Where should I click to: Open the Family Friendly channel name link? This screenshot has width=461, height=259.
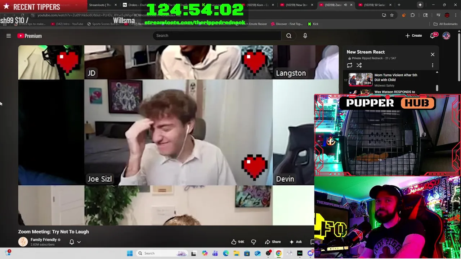(x=44, y=240)
